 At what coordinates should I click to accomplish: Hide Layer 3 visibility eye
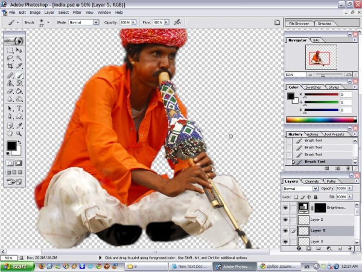(285, 241)
